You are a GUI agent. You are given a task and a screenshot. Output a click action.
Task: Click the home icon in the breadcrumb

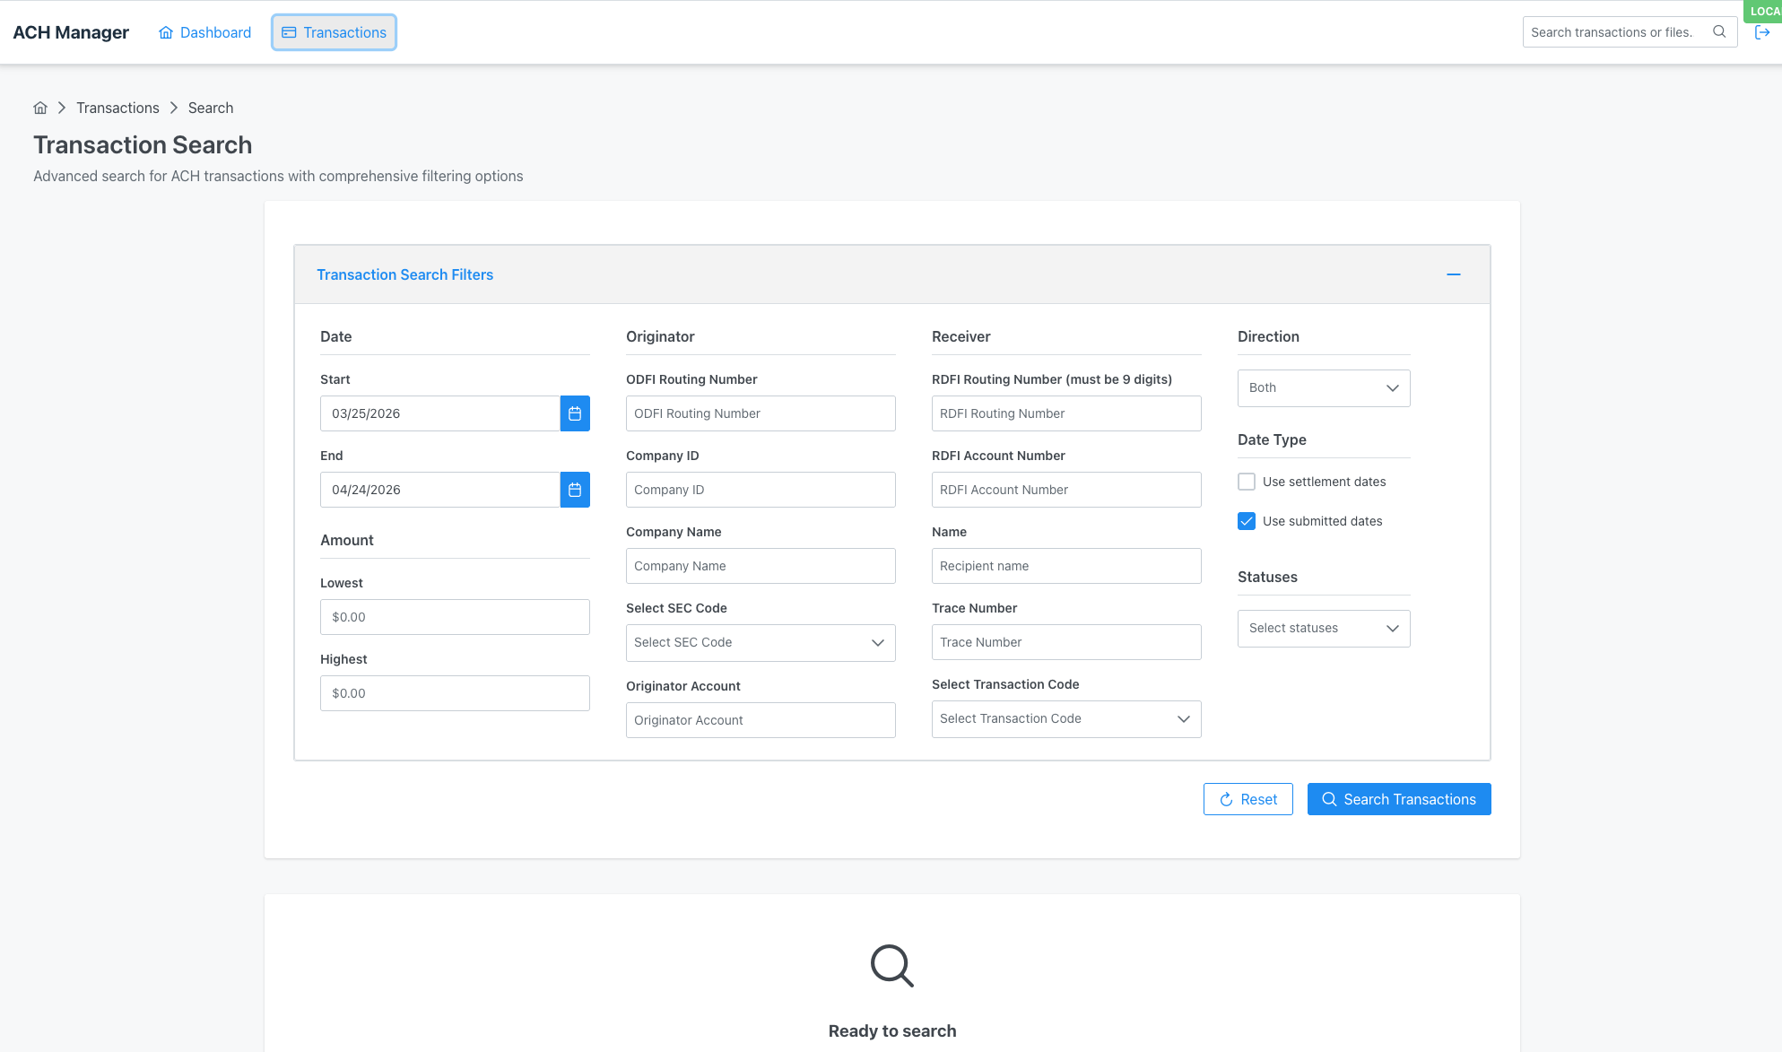pos(40,108)
